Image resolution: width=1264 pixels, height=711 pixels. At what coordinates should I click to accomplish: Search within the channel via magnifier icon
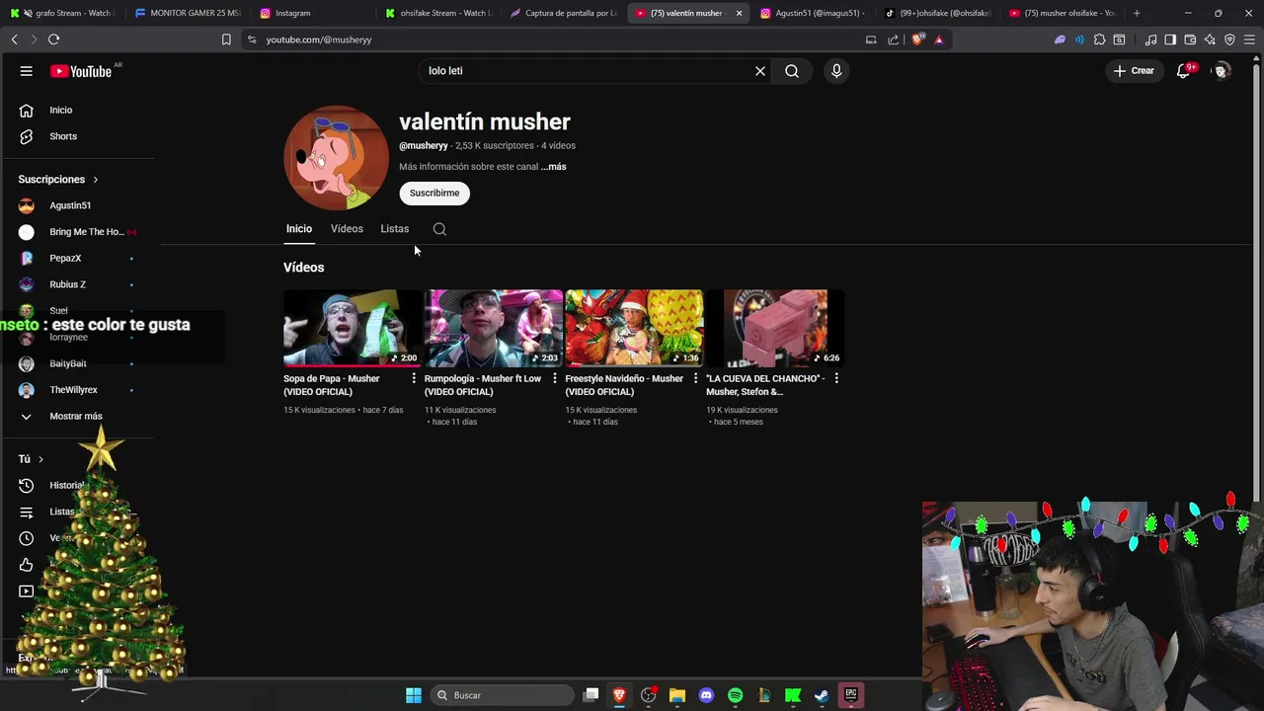pyautogui.click(x=439, y=229)
